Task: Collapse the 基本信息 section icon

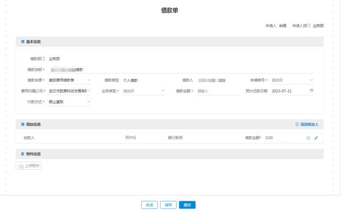Action: point(23,41)
